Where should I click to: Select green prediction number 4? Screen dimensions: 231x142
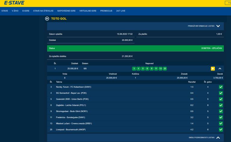pyautogui.click(x=138, y=69)
